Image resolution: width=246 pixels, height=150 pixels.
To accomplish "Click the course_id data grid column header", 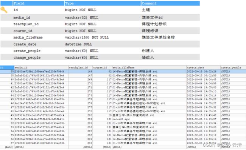I will [x=102, y=67].
